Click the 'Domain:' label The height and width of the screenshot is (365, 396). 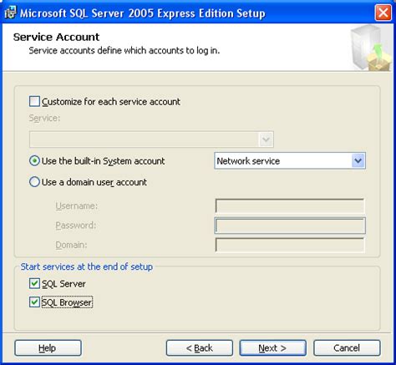[x=71, y=245]
